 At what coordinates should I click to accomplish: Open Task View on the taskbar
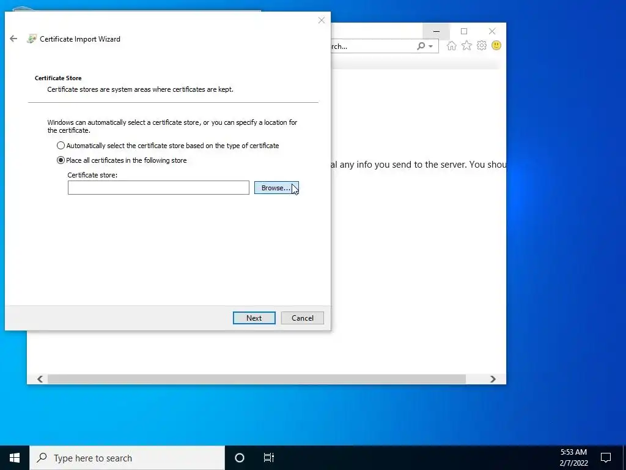(x=269, y=458)
